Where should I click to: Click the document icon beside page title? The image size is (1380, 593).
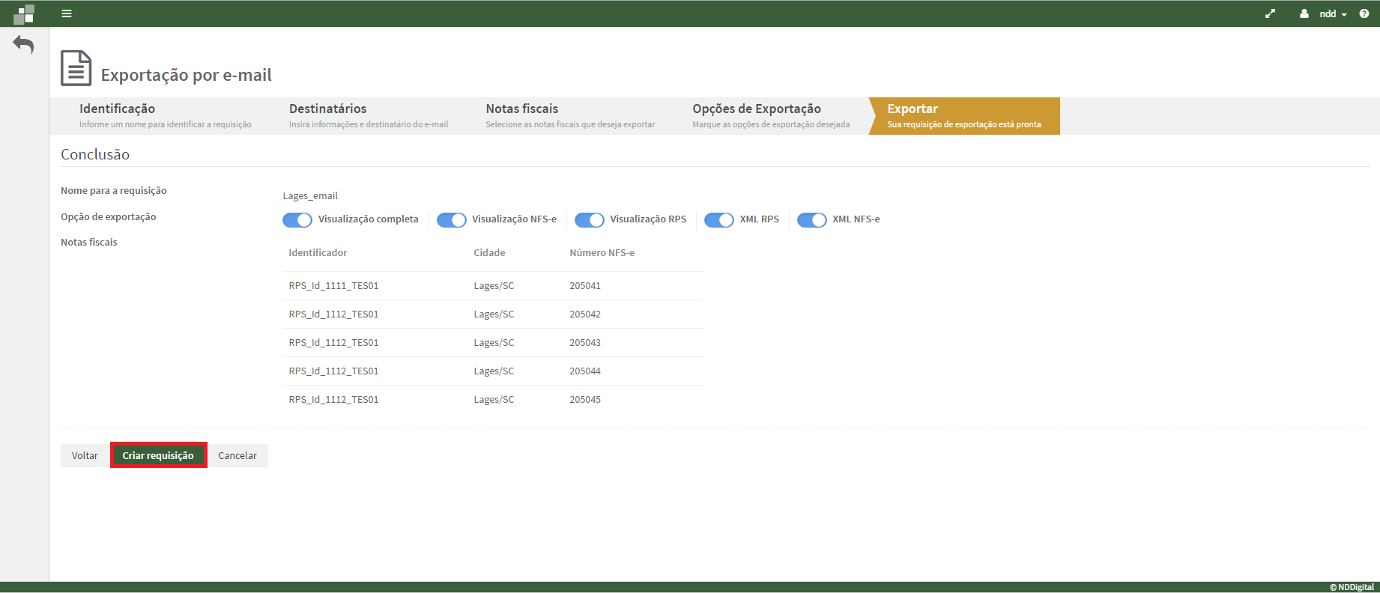point(76,68)
